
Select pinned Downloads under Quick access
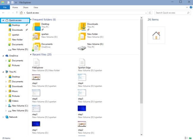point(17,30)
